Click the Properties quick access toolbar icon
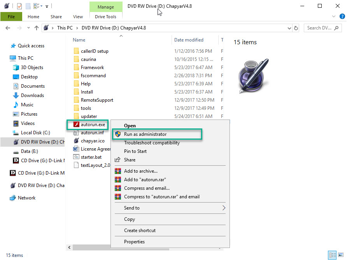 tap(19, 6)
